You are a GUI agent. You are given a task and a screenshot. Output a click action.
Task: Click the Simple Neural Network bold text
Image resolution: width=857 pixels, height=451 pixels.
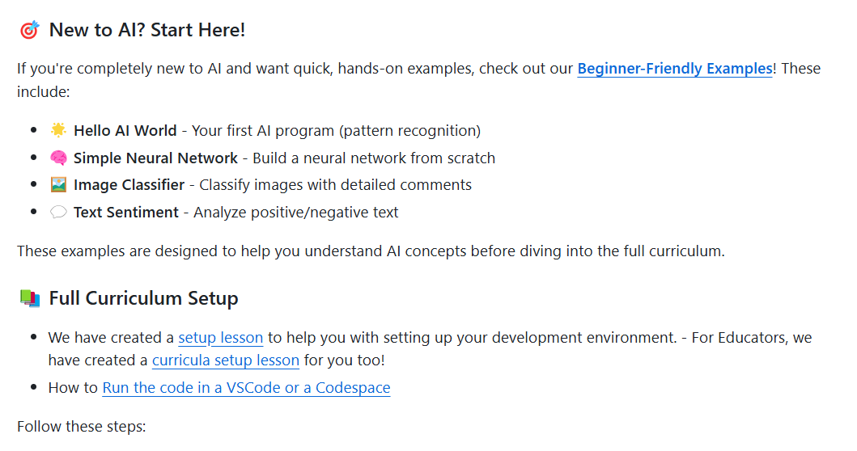pos(155,158)
